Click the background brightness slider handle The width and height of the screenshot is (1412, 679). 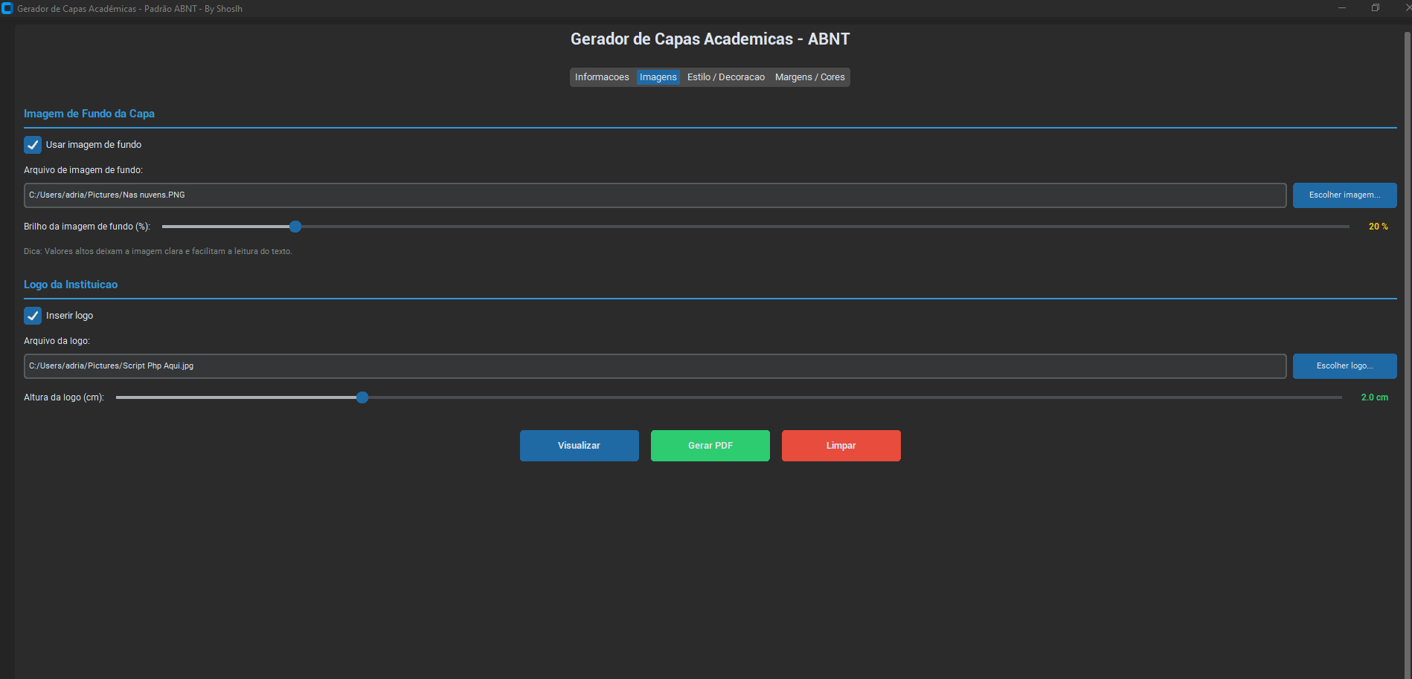[295, 227]
